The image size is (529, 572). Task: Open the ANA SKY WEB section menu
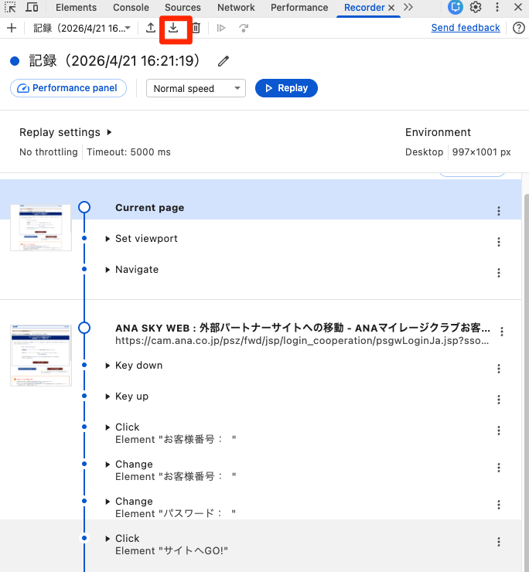click(502, 332)
